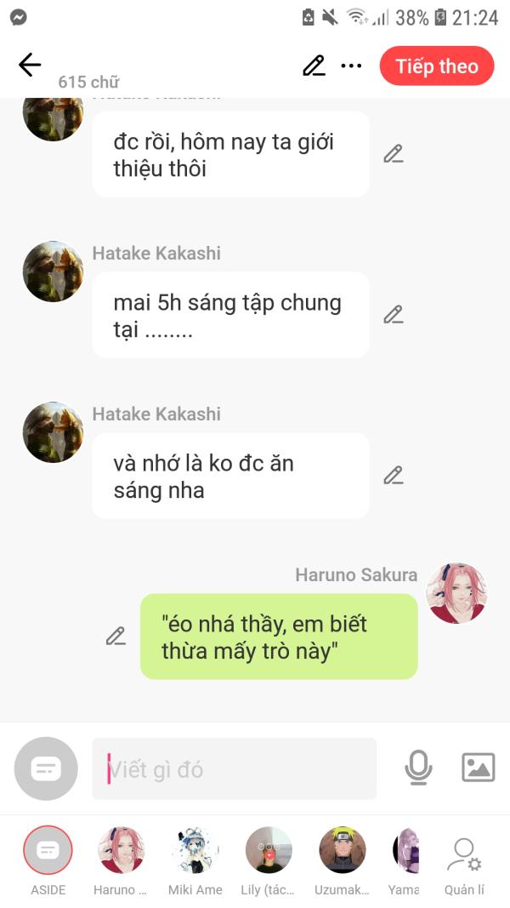Edit the message "và nhớ là ko đc ăn sáng nha"
The height and width of the screenshot is (908, 510).
[x=394, y=476]
